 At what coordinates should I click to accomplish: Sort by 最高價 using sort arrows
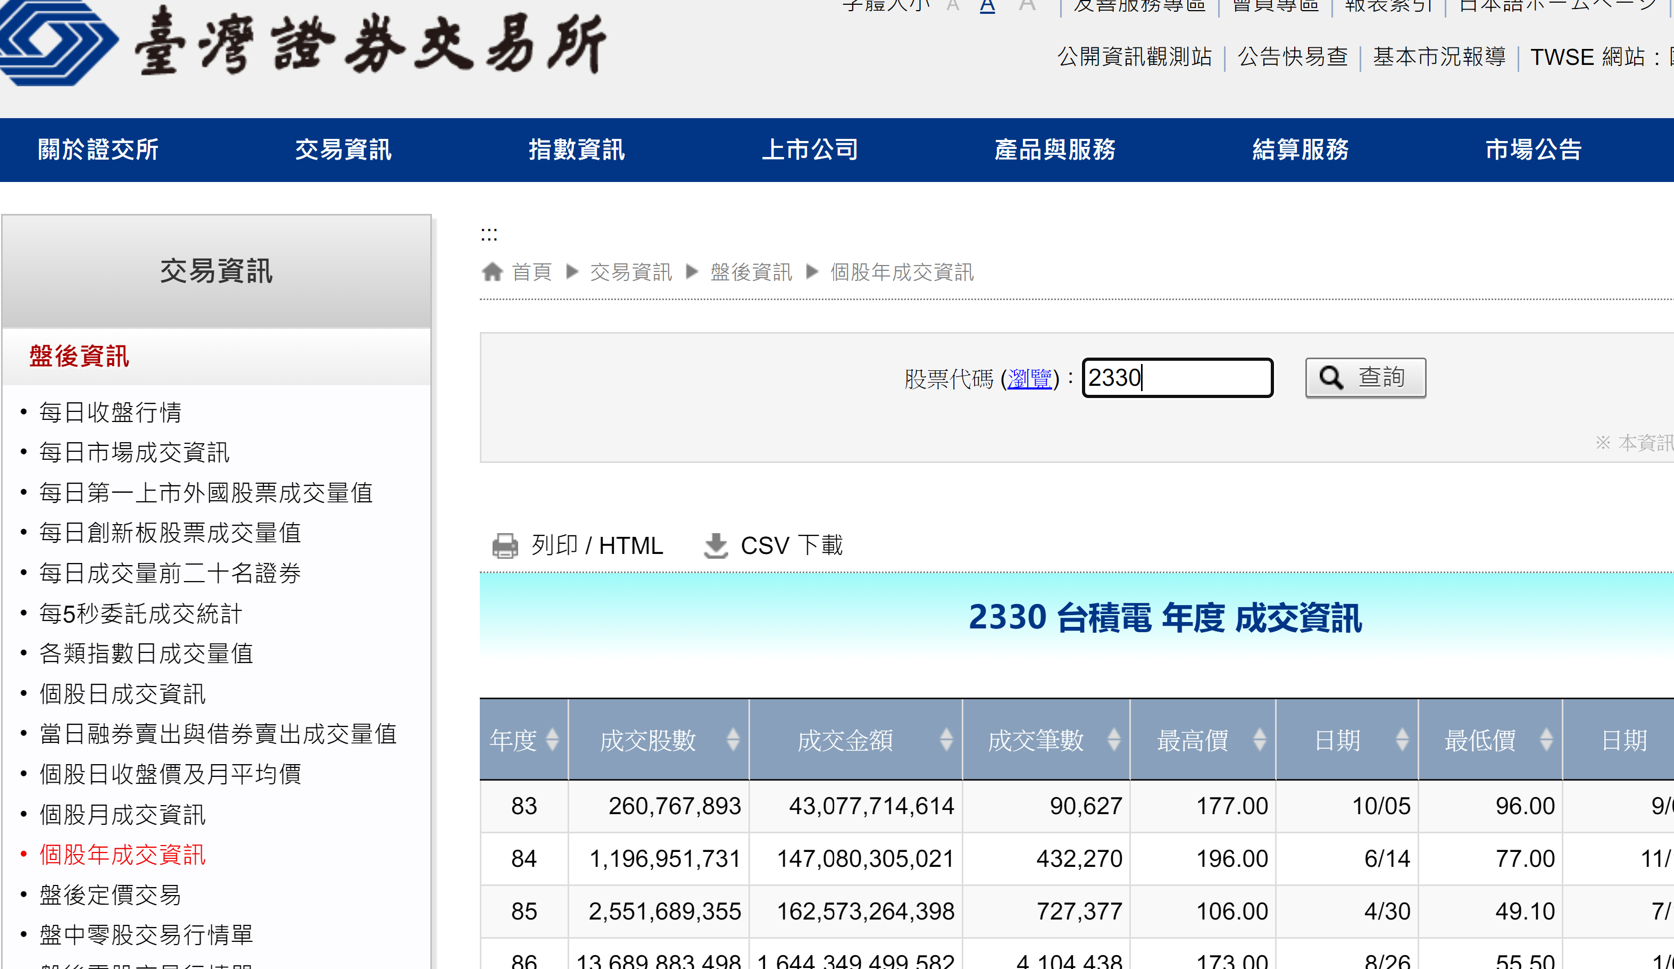point(1260,739)
